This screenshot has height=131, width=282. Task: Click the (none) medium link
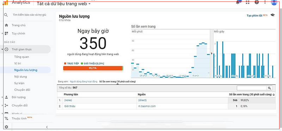pyautogui.click(x=68, y=100)
